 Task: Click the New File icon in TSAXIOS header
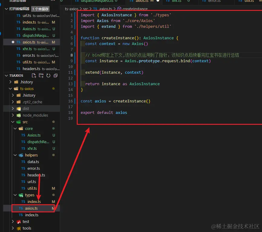34,76
